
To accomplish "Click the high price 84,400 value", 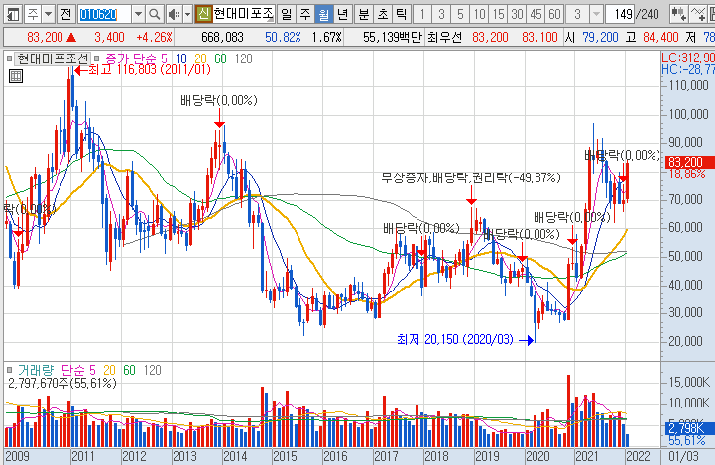I will (660, 37).
